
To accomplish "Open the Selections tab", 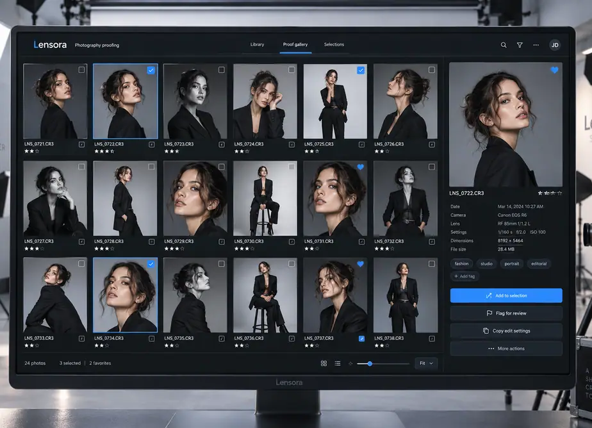I will [x=334, y=45].
